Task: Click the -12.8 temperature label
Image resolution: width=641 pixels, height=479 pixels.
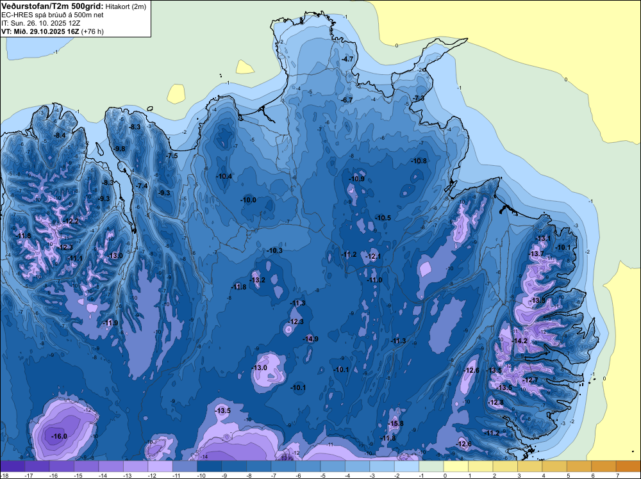Action: tap(496, 402)
